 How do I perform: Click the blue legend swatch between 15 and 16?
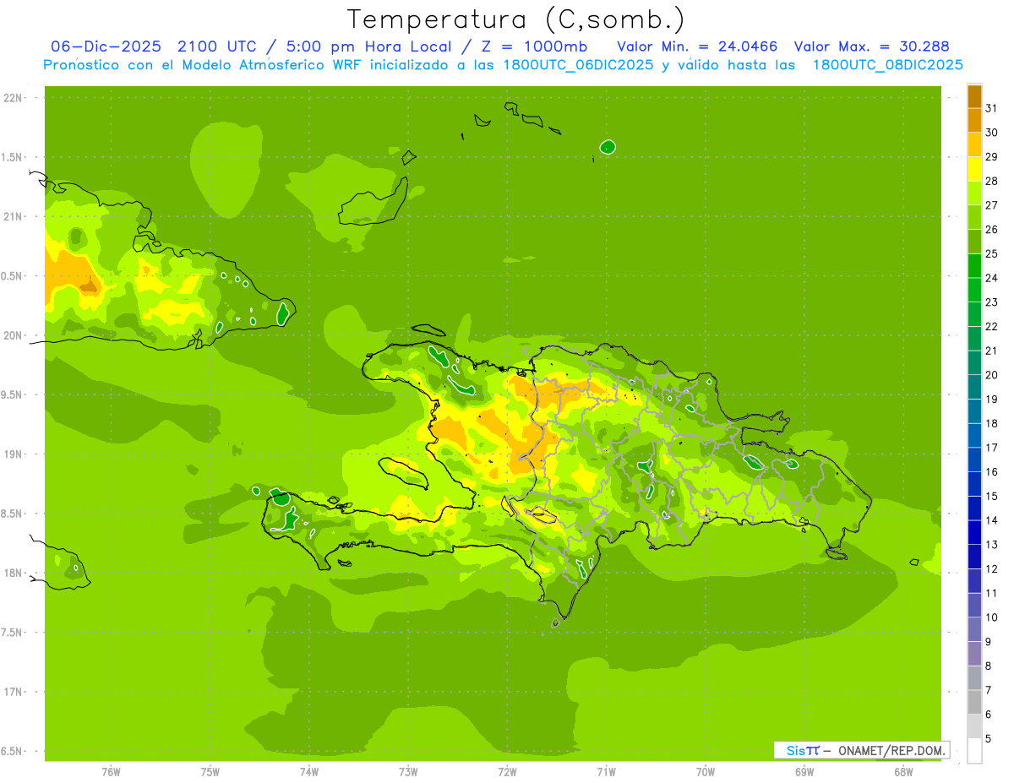coord(974,484)
